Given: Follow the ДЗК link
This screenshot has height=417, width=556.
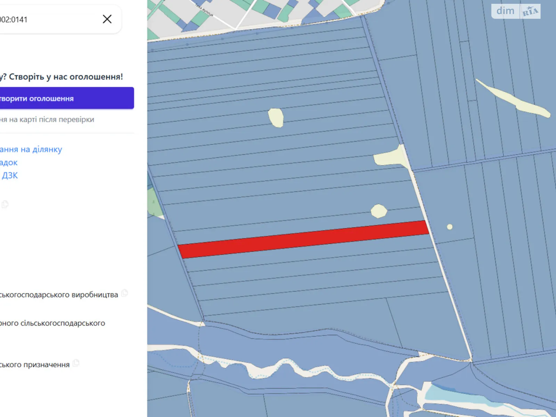Looking at the screenshot, I should click(x=9, y=175).
